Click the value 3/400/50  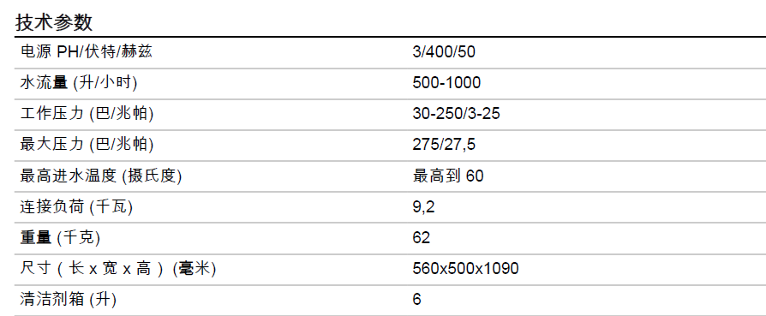[x=444, y=51]
